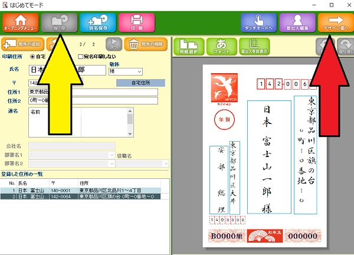
Task: Open the フォント font settings
Action: 221,46
